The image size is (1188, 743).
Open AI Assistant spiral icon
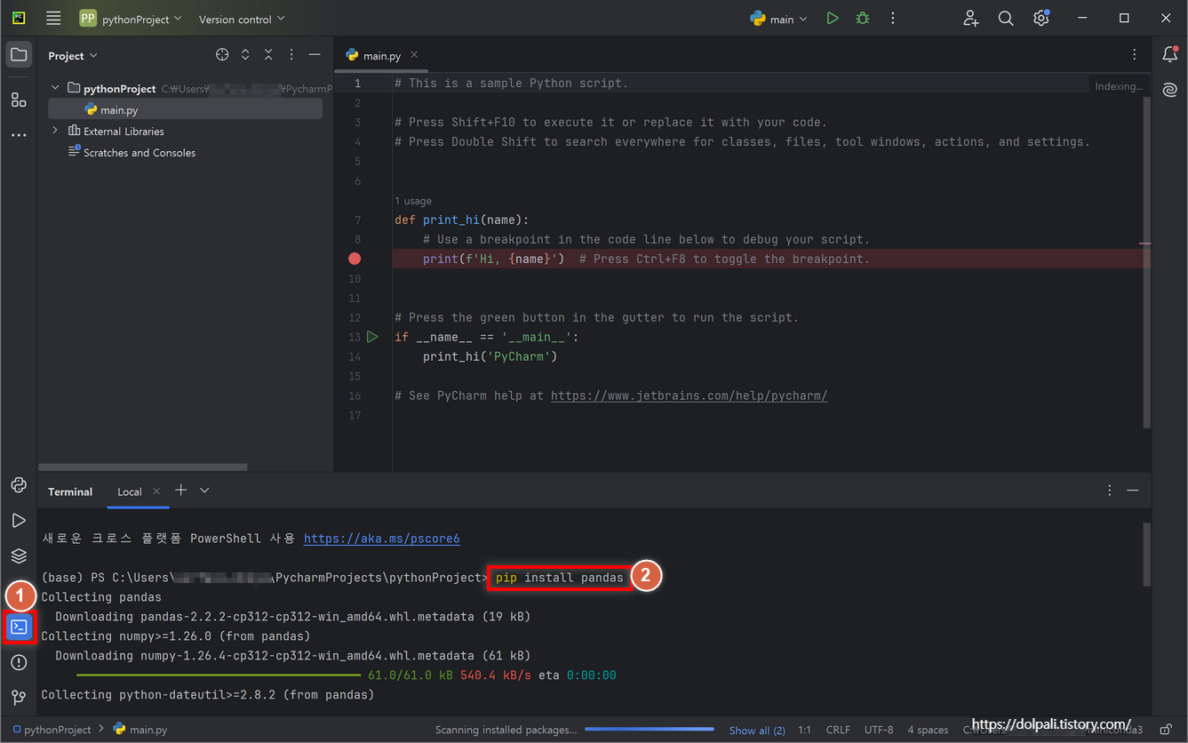1170,90
